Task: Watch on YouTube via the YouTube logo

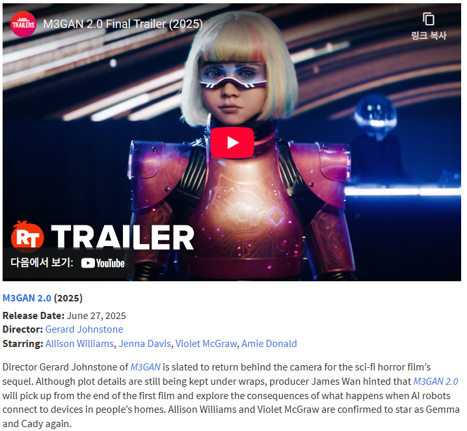Action: click(x=103, y=263)
